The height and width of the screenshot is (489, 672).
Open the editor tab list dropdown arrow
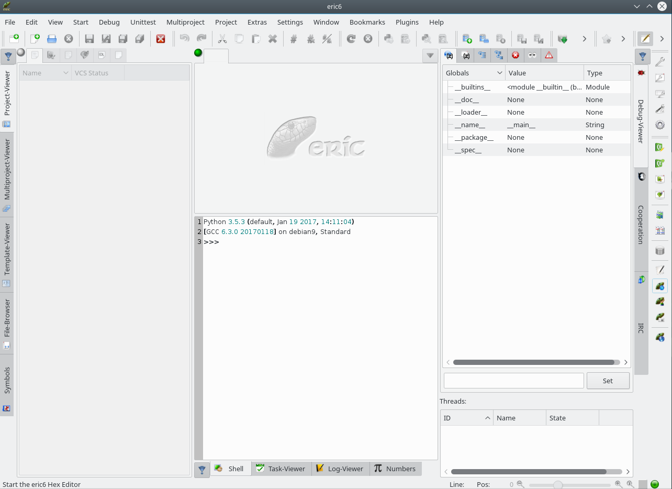430,55
